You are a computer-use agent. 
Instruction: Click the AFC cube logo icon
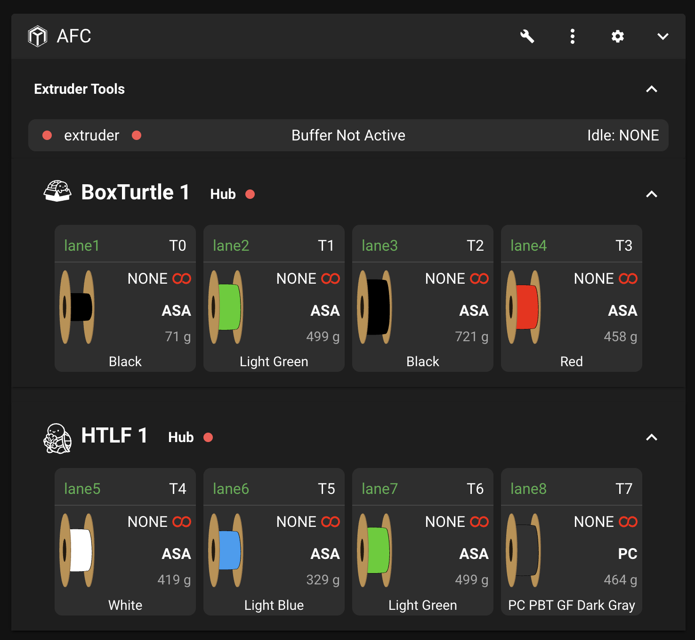38,36
